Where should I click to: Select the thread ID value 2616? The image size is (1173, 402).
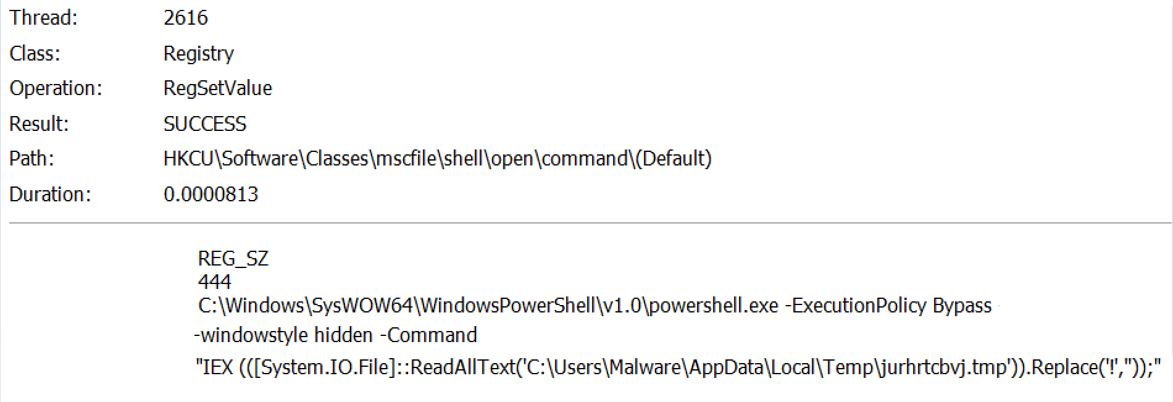pyautogui.click(x=185, y=18)
